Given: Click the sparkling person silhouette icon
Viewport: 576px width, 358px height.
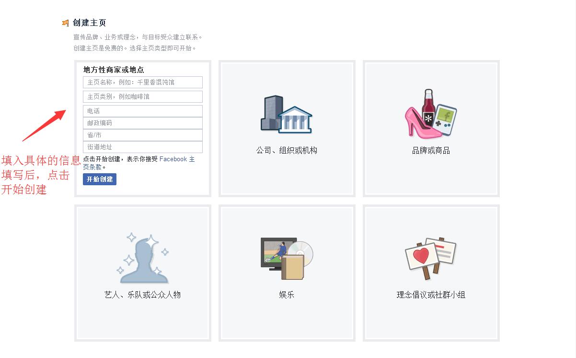Looking at the screenshot, I should click(x=143, y=259).
